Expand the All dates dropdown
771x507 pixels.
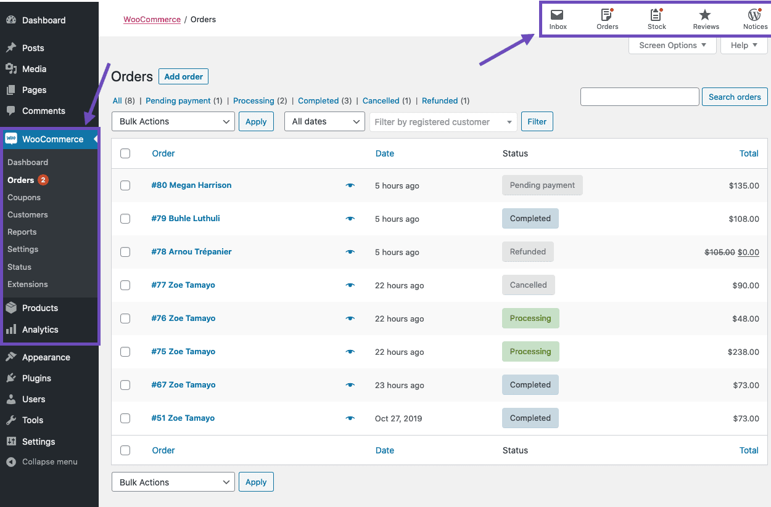pos(324,121)
